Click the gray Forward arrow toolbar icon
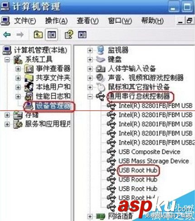 pos(20,35)
